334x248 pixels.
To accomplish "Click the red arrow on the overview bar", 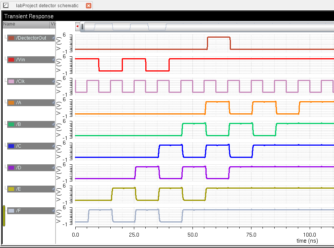I will [x=78, y=26].
